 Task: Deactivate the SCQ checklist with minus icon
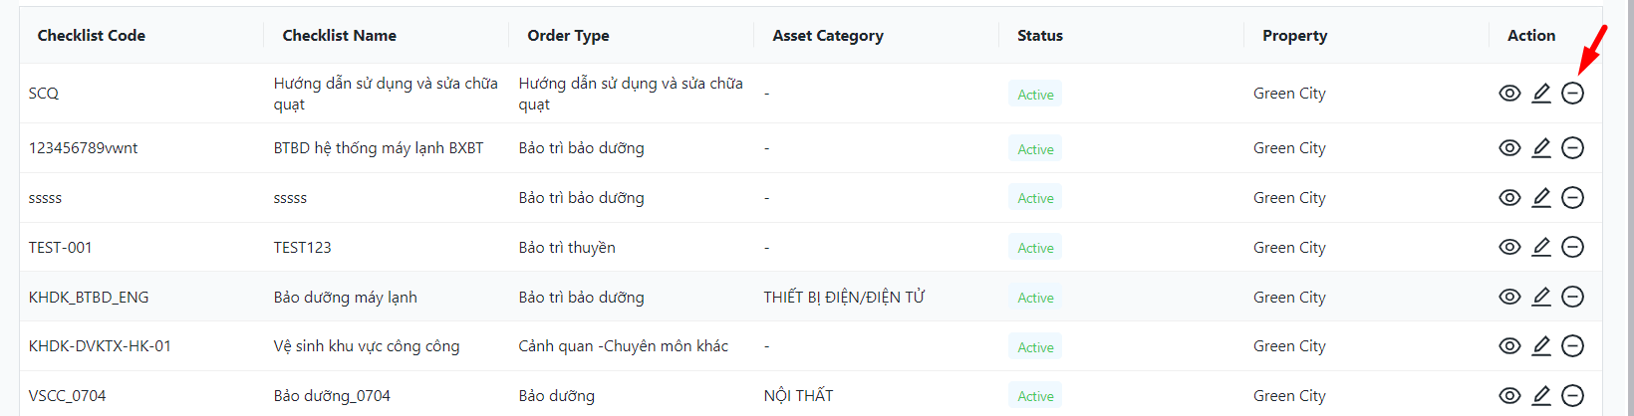(x=1572, y=93)
